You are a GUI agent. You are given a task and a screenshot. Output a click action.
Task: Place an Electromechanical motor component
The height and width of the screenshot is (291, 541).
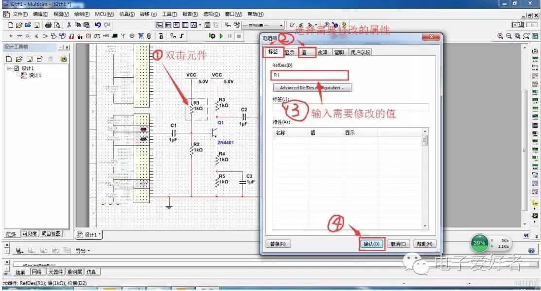click(132, 36)
